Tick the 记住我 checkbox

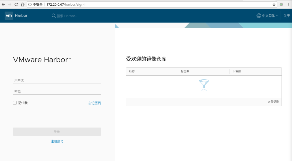pos(15,103)
